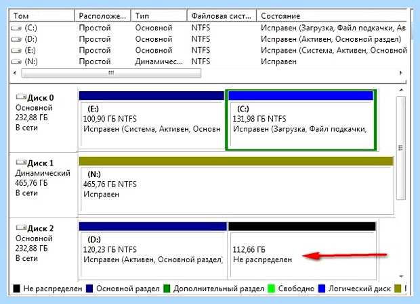Sort by the Тип column header
This screenshot has height=304, width=420.
[159, 16]
